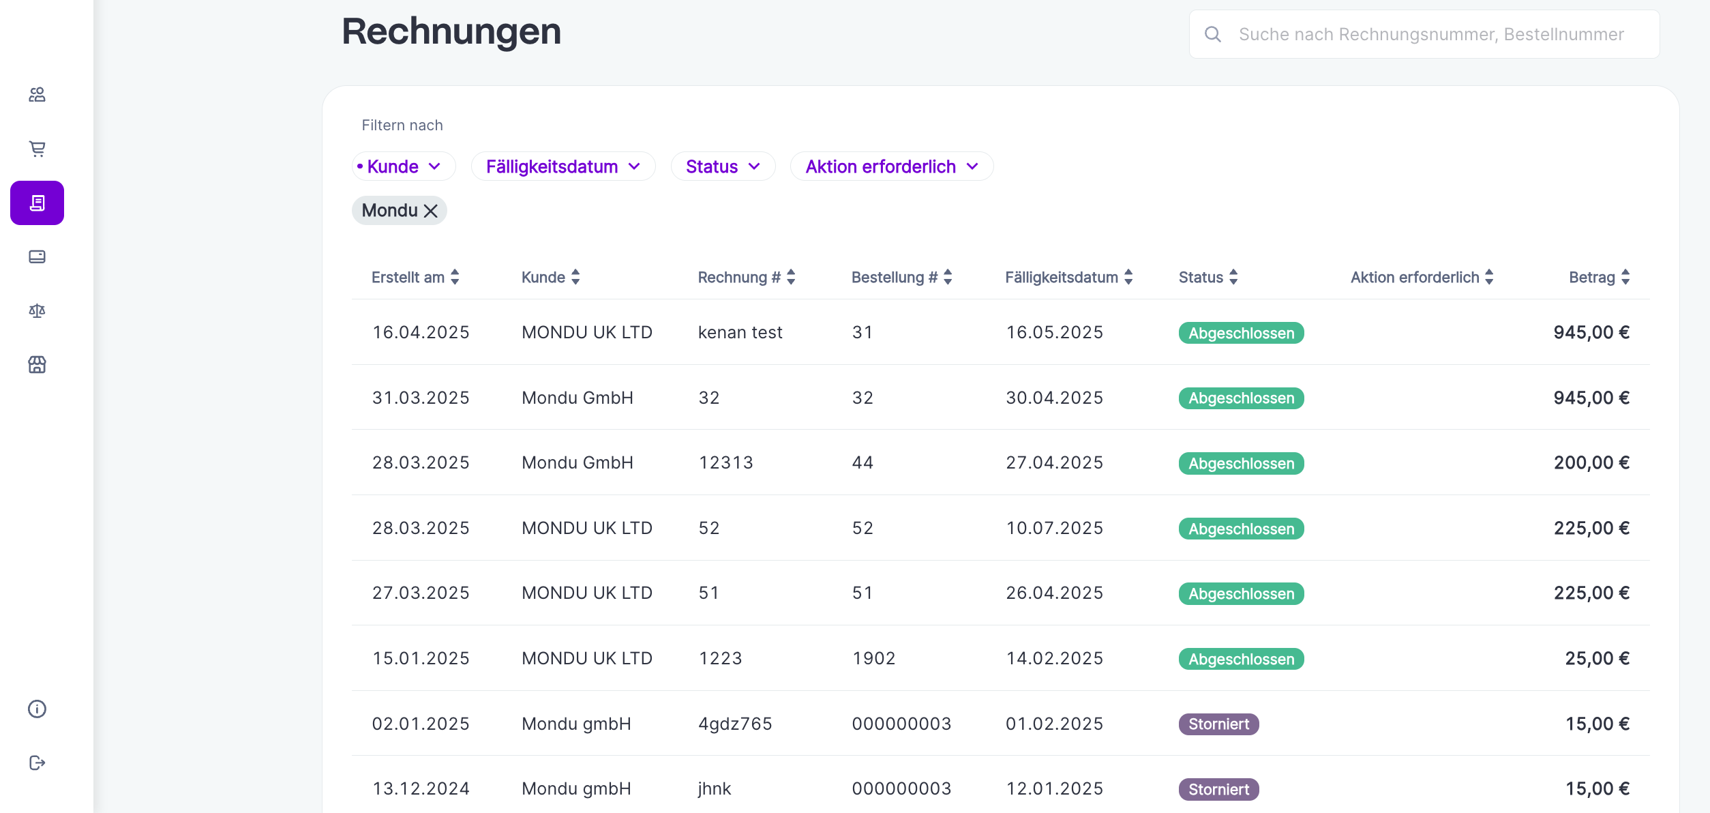Click due date 10.07.2025
Screen dimensions: 1710x813
[x=1054, y=529]
